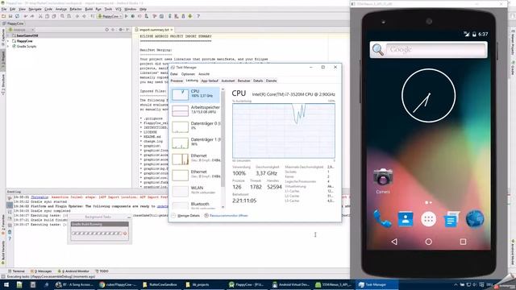Open the app drawer on emulator
The height and width of the screenshot is (290, 516).
point(428,219)
